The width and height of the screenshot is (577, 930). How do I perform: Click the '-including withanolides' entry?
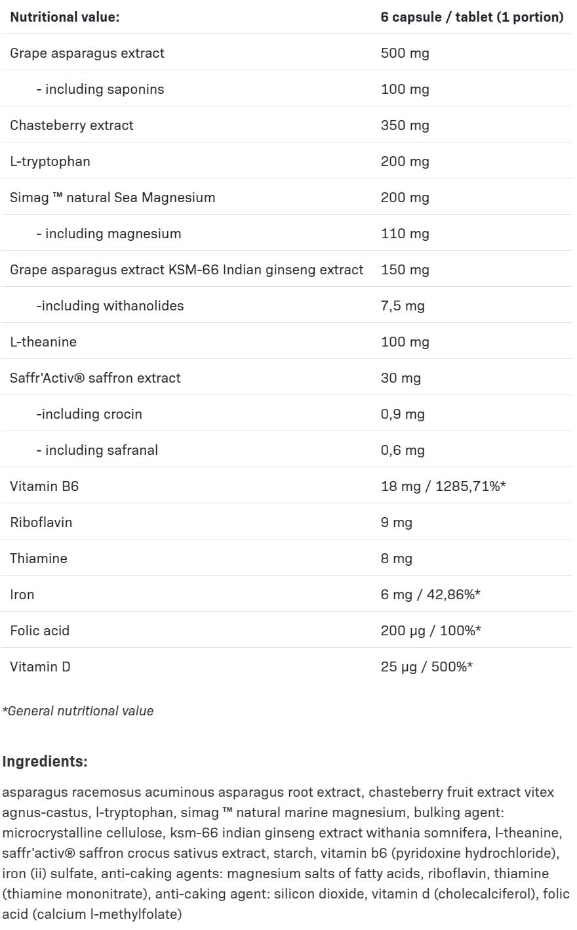pyautogui.click(x=109, y=306)
